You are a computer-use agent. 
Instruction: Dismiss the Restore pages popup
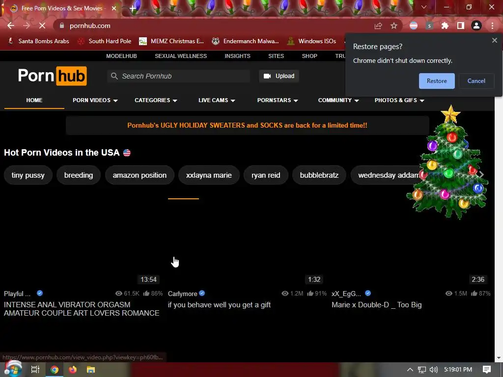(494, 40)
